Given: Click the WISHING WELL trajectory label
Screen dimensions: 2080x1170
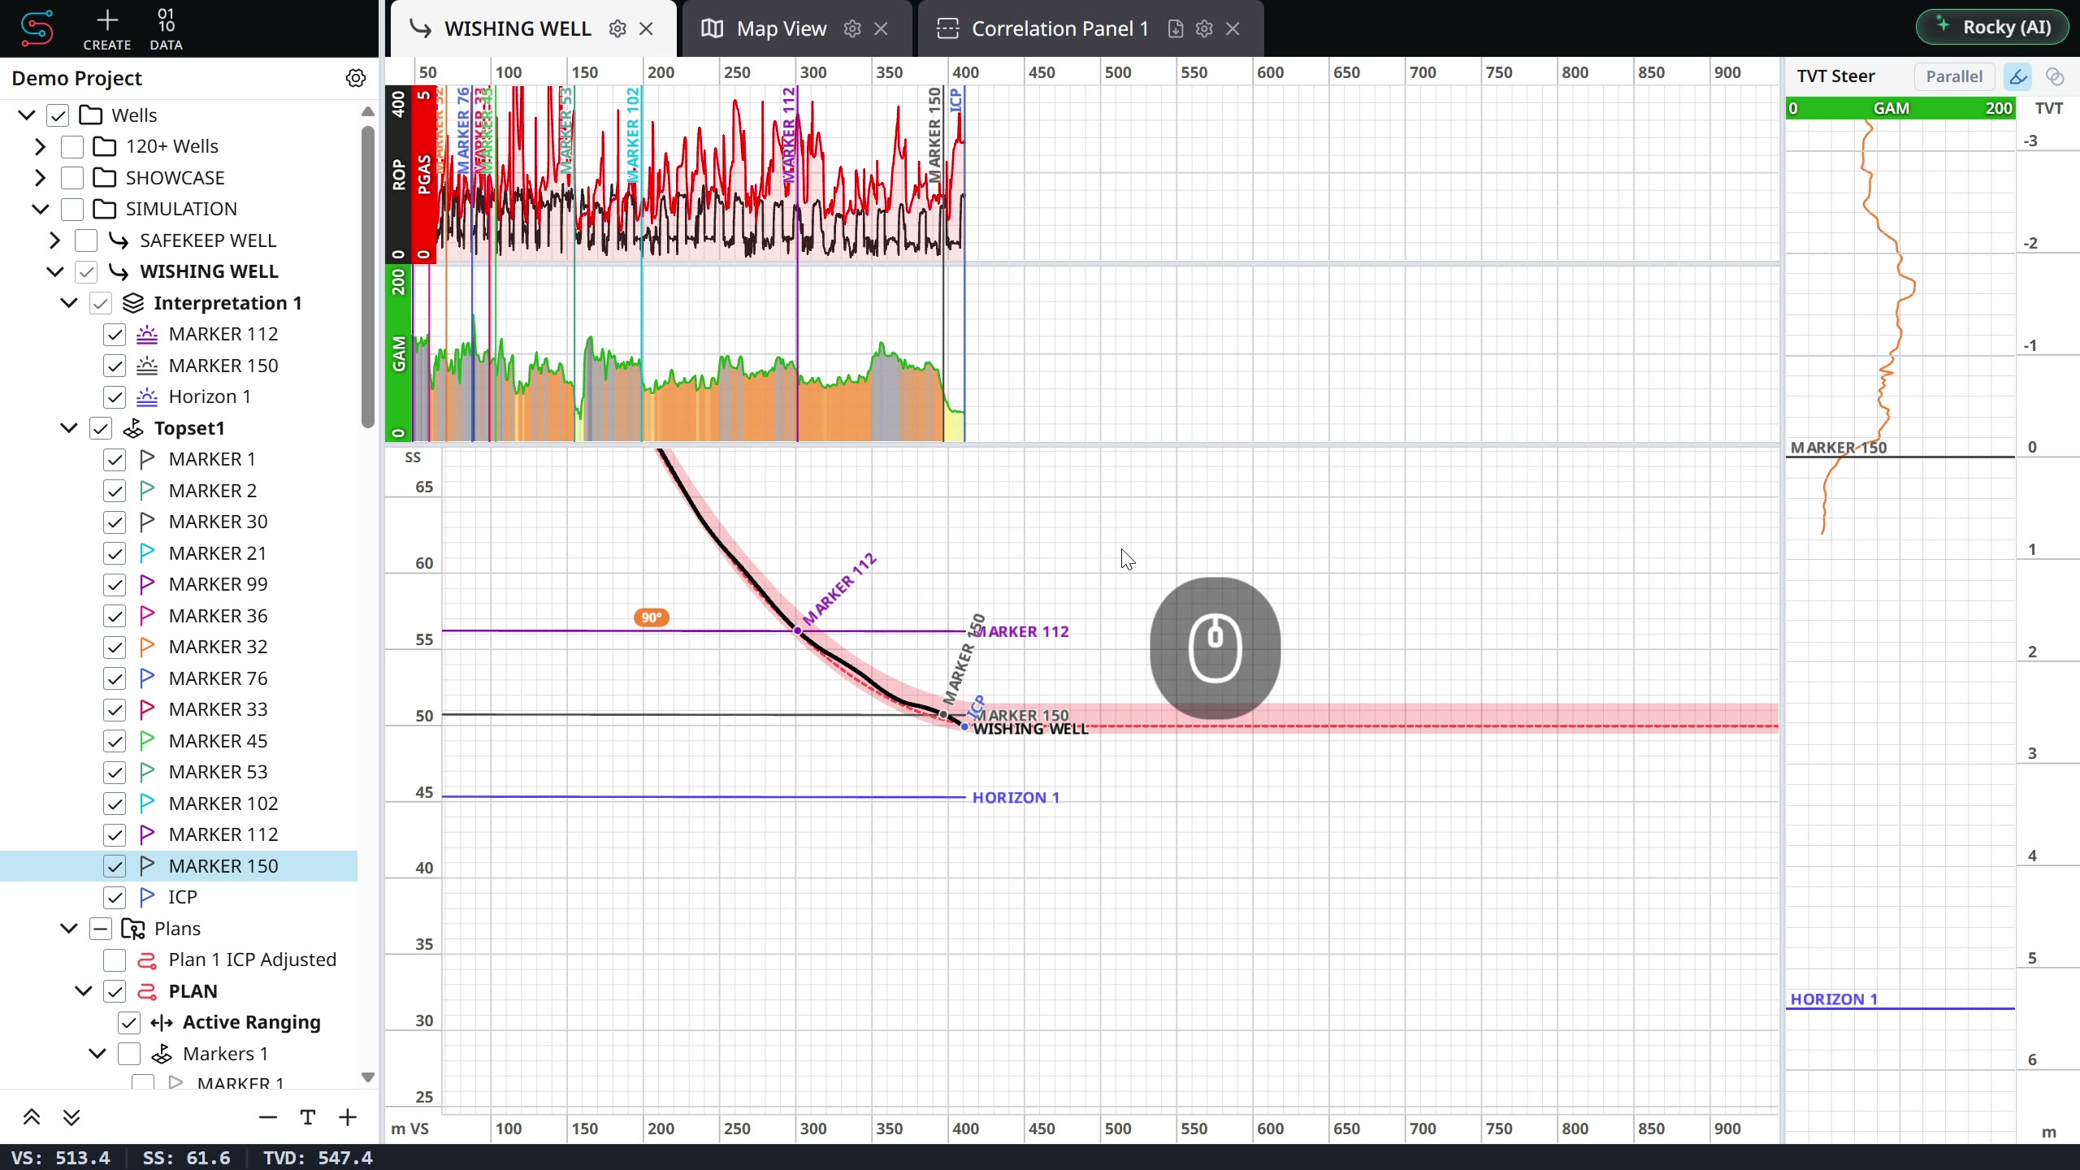Looking at the screenshot, I should tap(1030, 730).
